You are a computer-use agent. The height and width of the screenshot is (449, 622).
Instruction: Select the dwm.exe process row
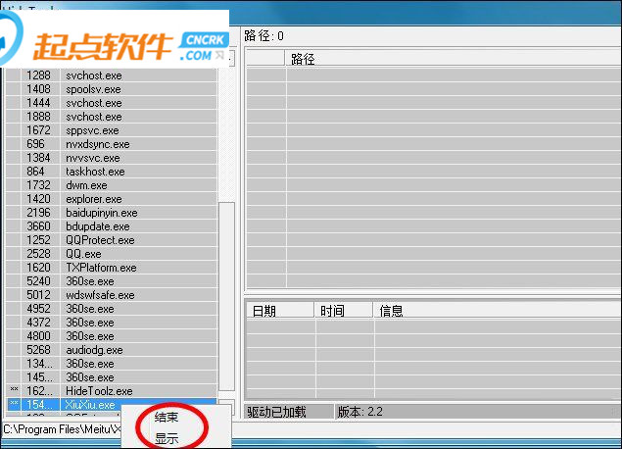click(x=112, y=185)
